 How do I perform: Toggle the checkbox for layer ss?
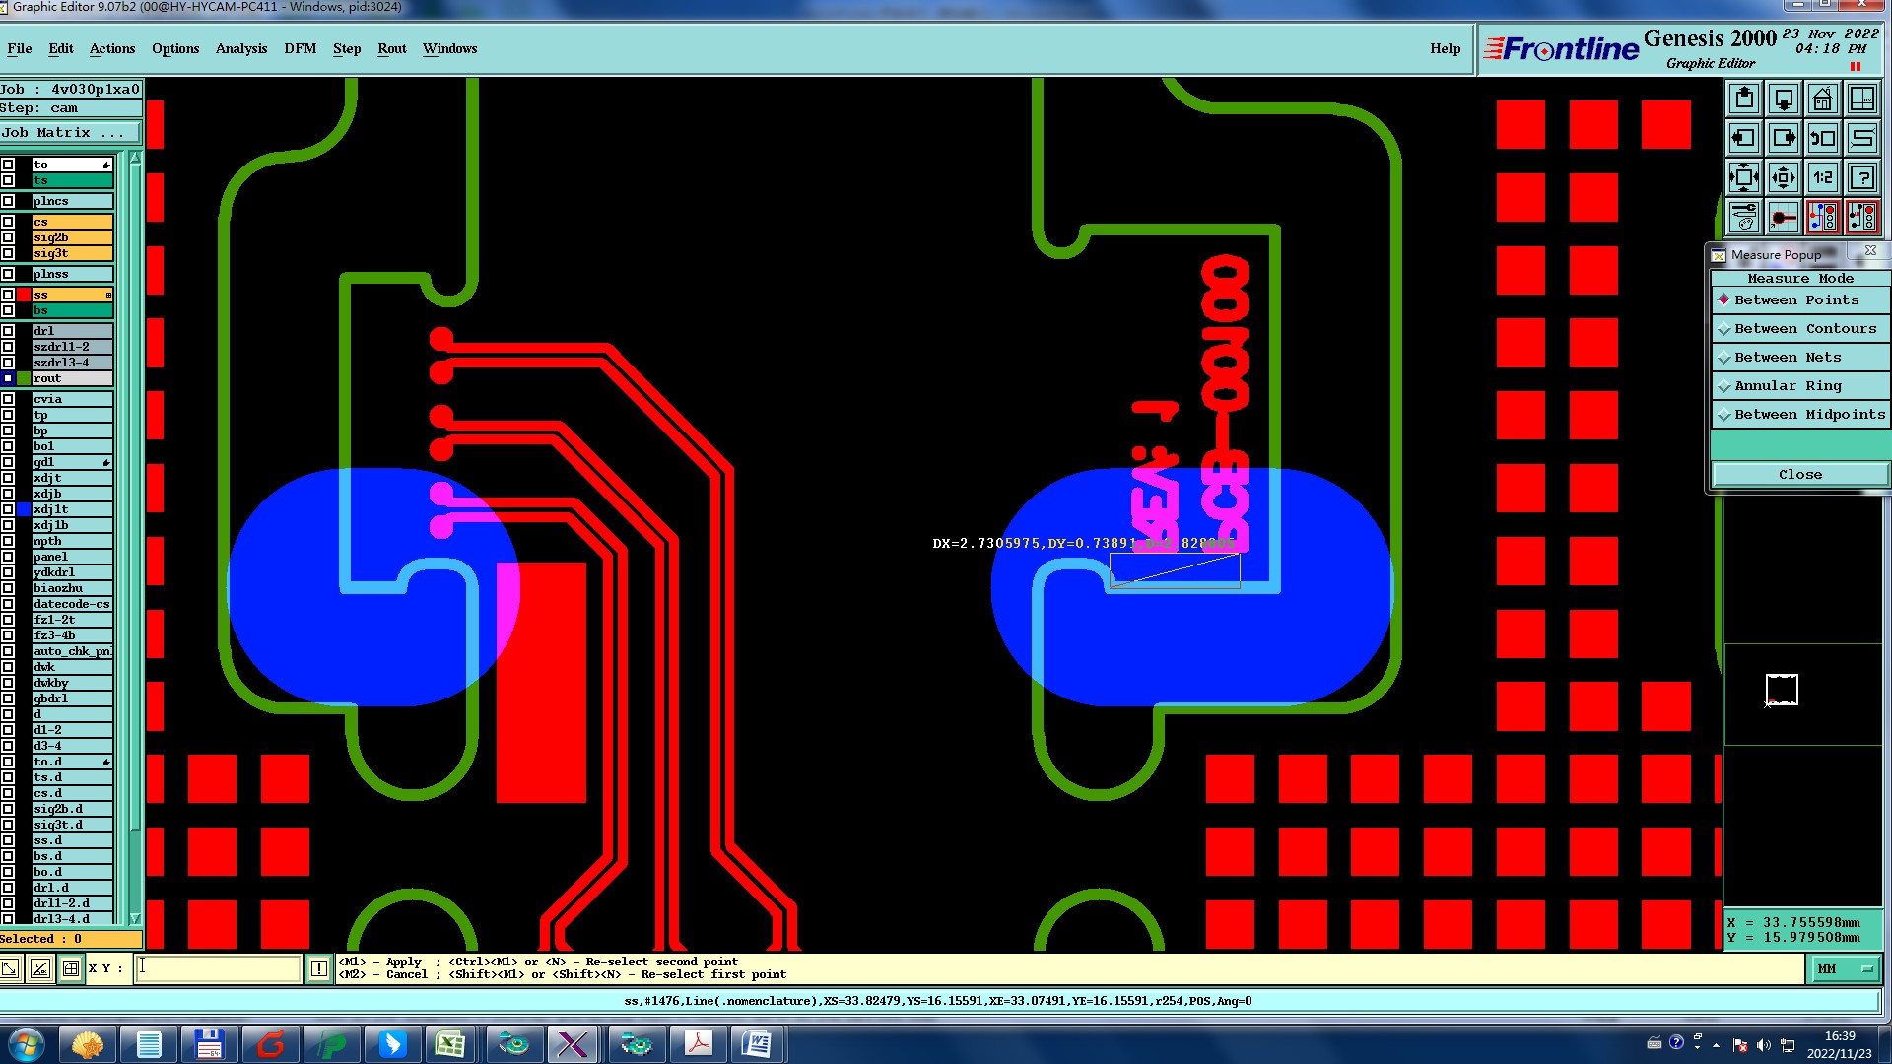(8, 295)
